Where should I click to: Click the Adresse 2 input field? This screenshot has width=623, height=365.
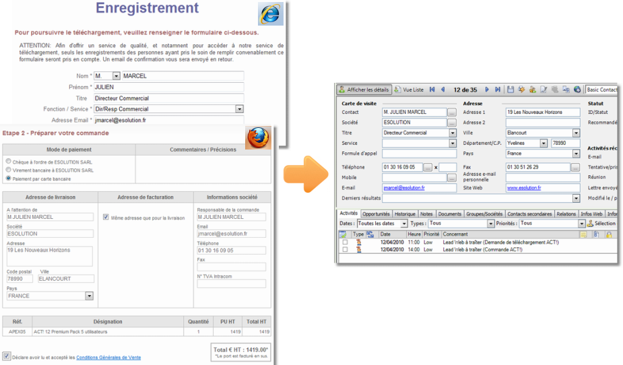tap(543, 123)
